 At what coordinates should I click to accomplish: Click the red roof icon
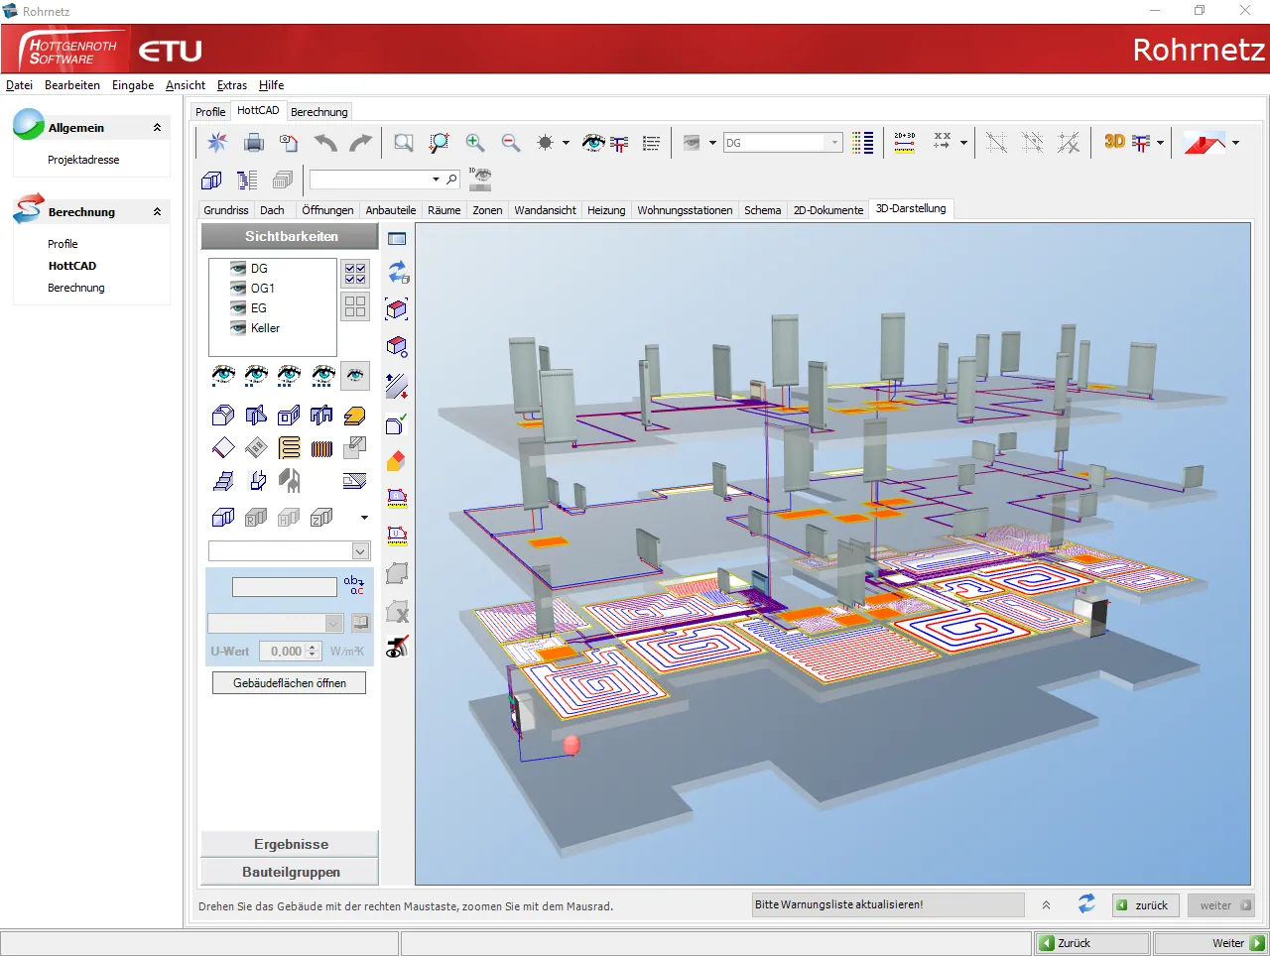(1205, 143)
